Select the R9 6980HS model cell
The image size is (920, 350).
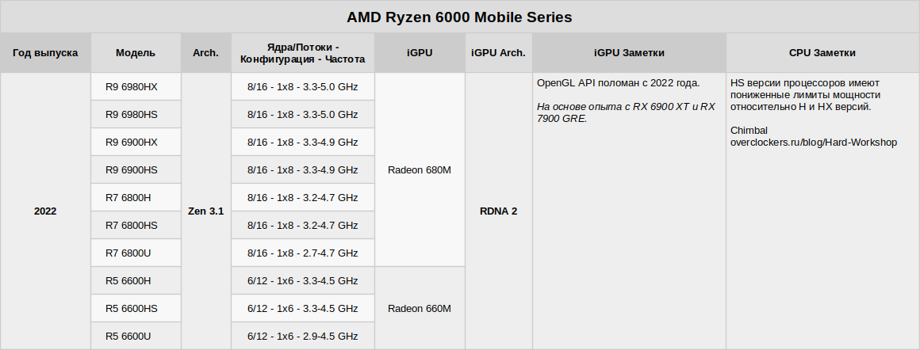tap(132, 115)
